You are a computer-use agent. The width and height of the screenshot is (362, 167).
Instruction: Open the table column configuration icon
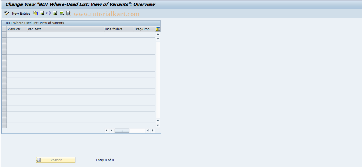point(158,29)
